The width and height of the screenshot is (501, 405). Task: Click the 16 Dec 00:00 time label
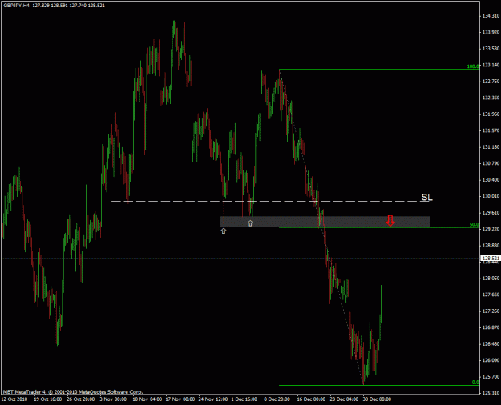(x=311, y=399)
